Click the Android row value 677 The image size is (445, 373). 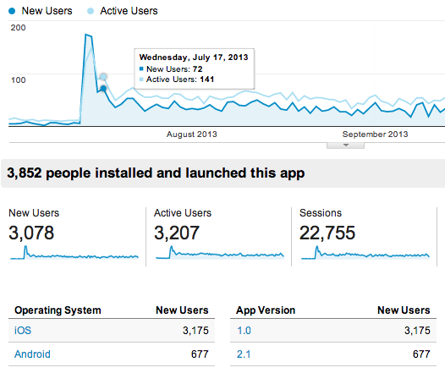[200, 354]
